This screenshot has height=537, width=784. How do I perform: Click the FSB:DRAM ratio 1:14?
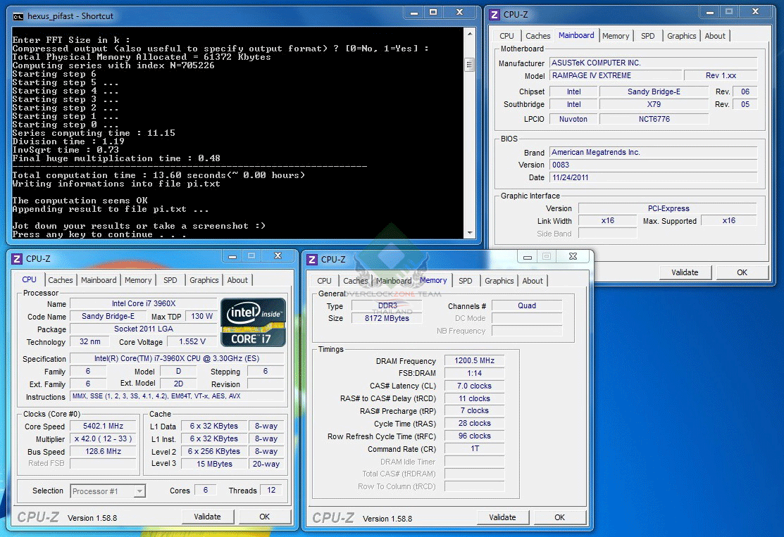(475, 373)
